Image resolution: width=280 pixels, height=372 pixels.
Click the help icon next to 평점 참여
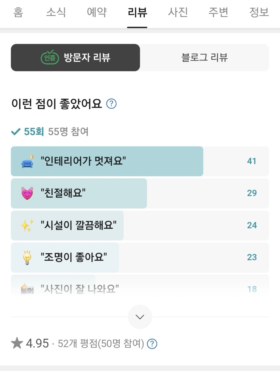pyautogui.click(x=152, y=344)
